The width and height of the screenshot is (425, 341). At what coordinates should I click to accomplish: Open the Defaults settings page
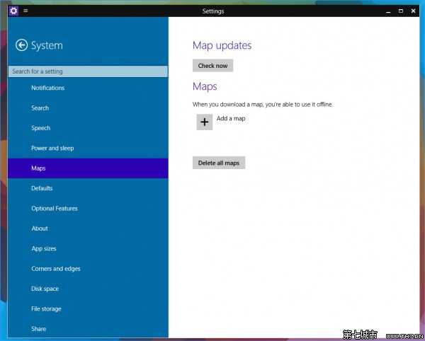click(88, 188)
